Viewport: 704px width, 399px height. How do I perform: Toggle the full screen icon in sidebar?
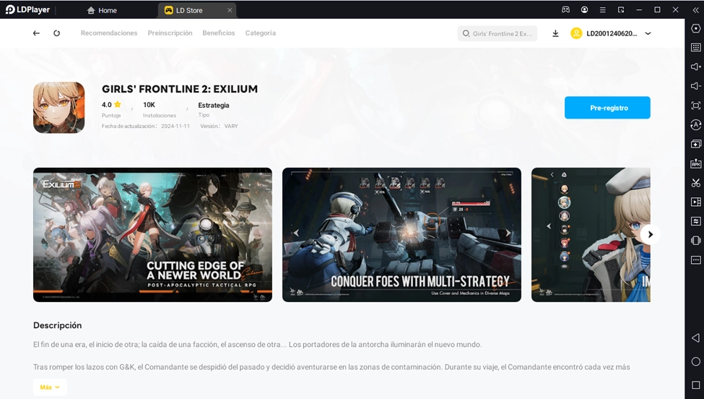pos(696,106)
